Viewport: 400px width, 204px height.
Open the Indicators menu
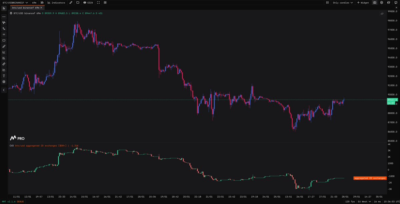[x=56, y=3]
